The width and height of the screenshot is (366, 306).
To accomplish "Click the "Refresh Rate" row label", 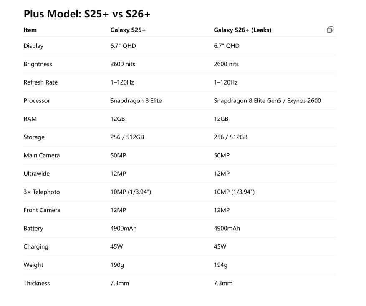I will click(x=40, y=82).
